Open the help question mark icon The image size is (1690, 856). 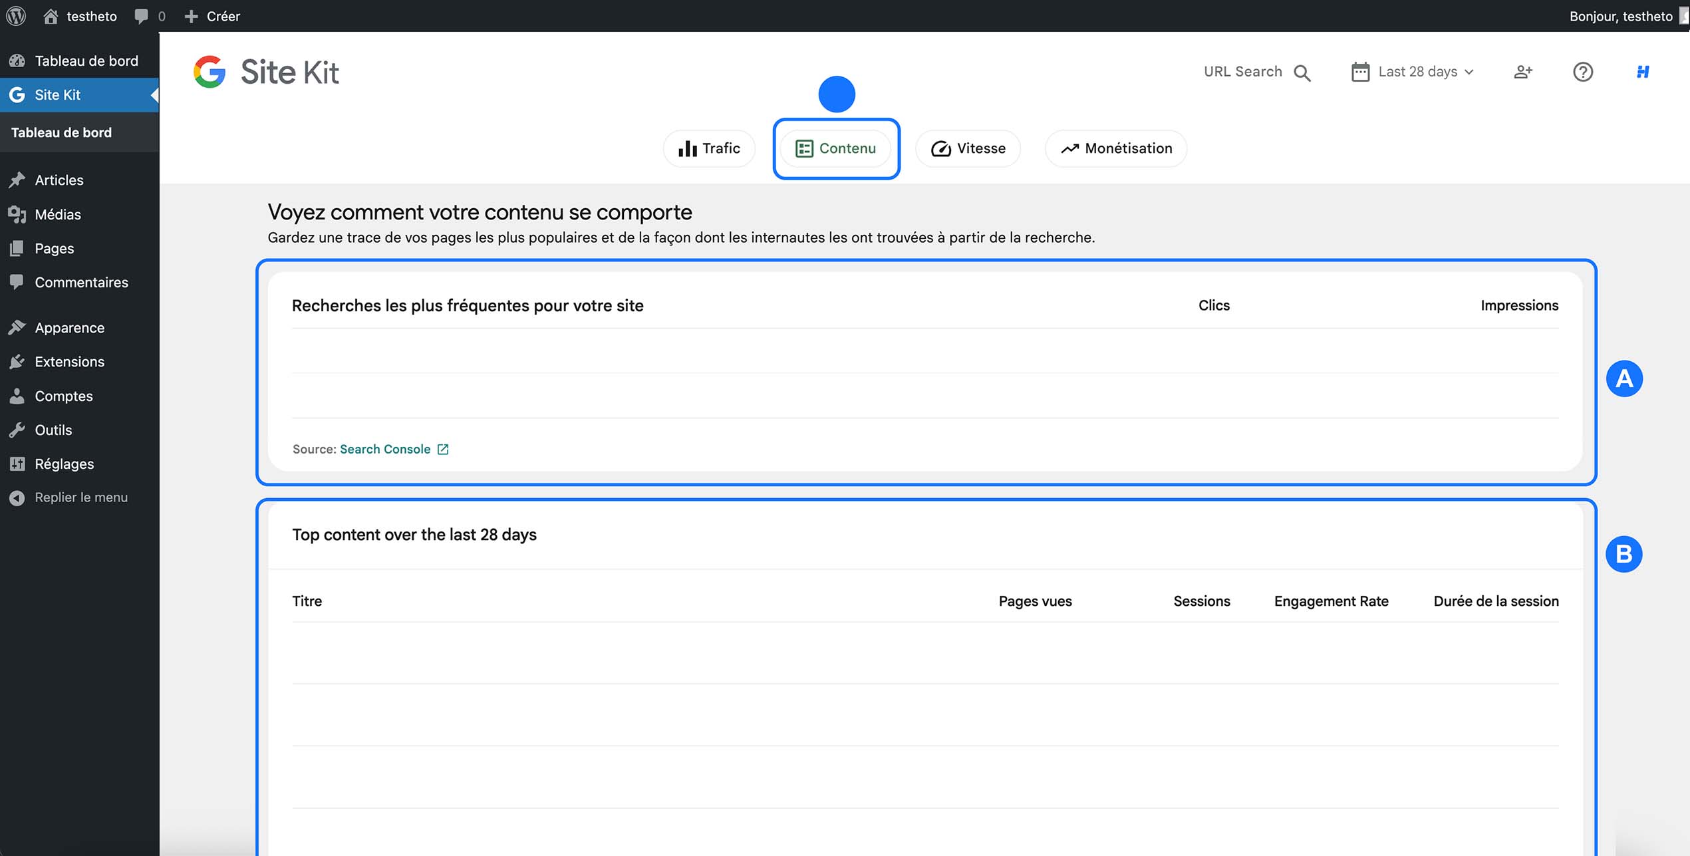[x=1583, y=72]
